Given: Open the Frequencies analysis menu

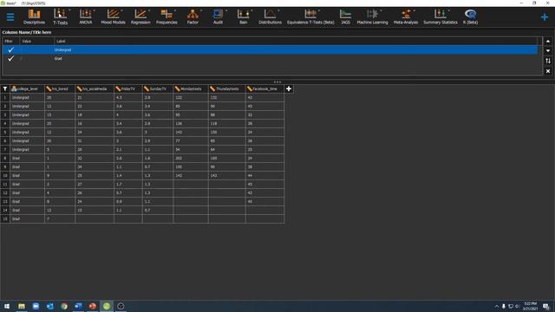Looking at the screenshot, I should point(166,16).
